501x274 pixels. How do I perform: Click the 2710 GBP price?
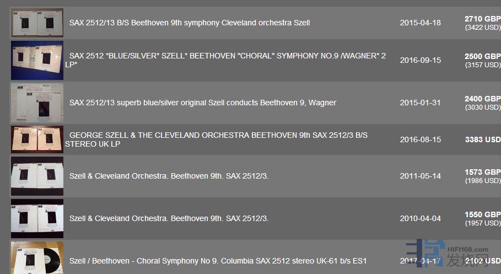pos(482,19)
